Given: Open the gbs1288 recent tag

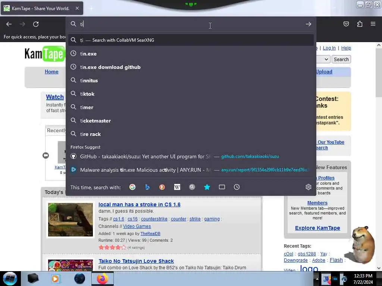Looking at the screenshot, I should (307, 254).
